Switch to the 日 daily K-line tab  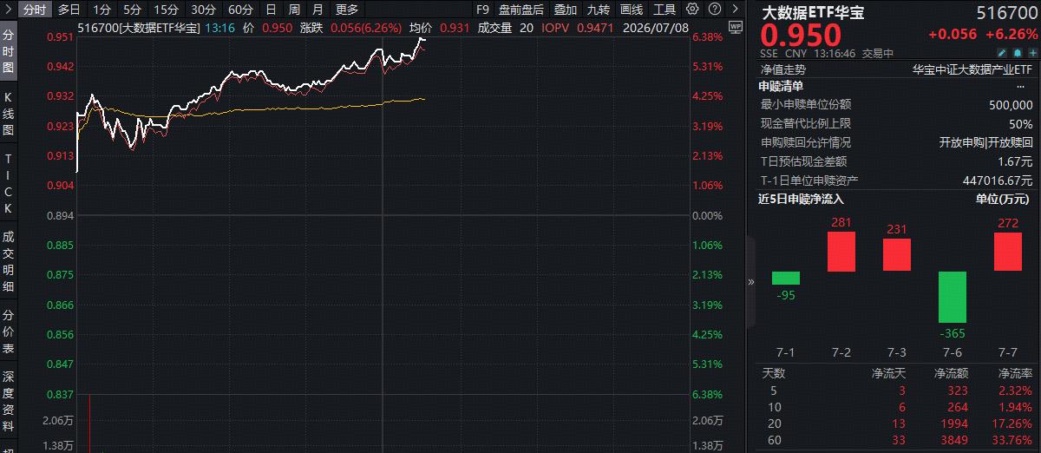(x=271, y=10)
